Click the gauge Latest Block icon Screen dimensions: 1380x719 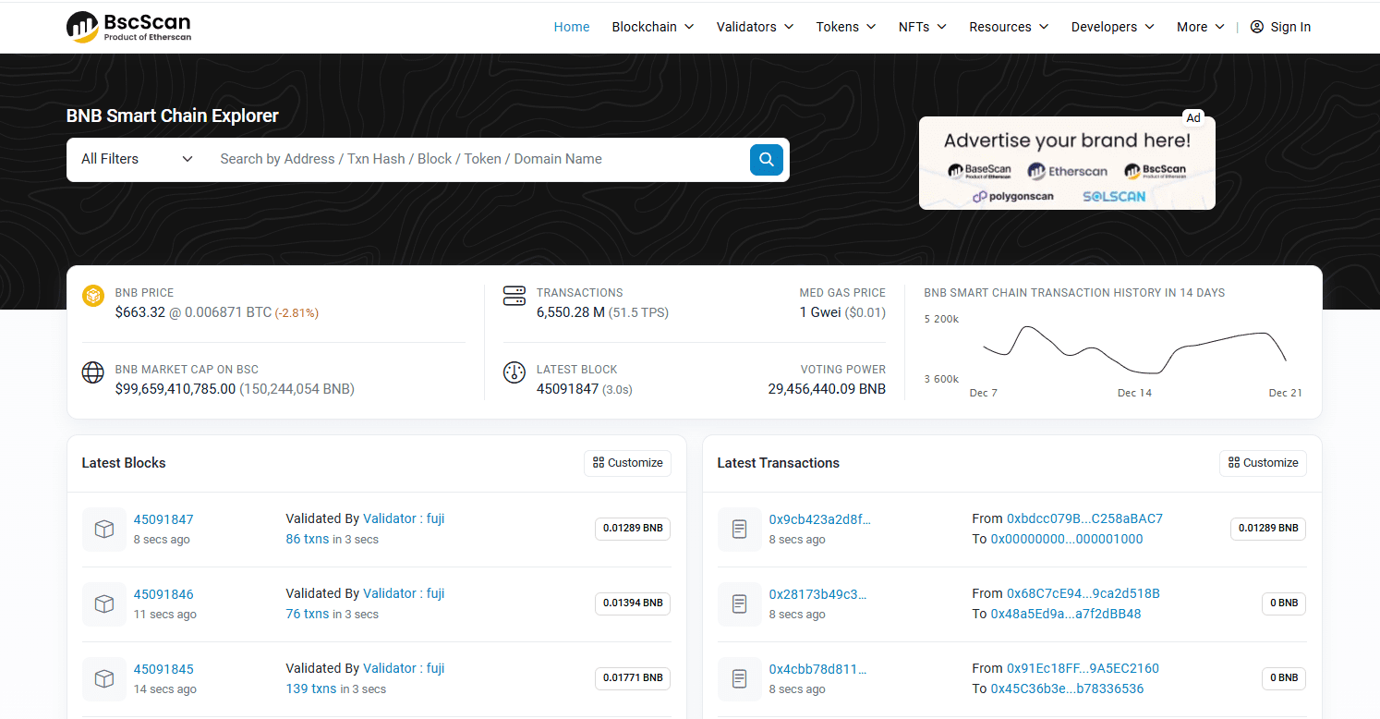point(514,372)
